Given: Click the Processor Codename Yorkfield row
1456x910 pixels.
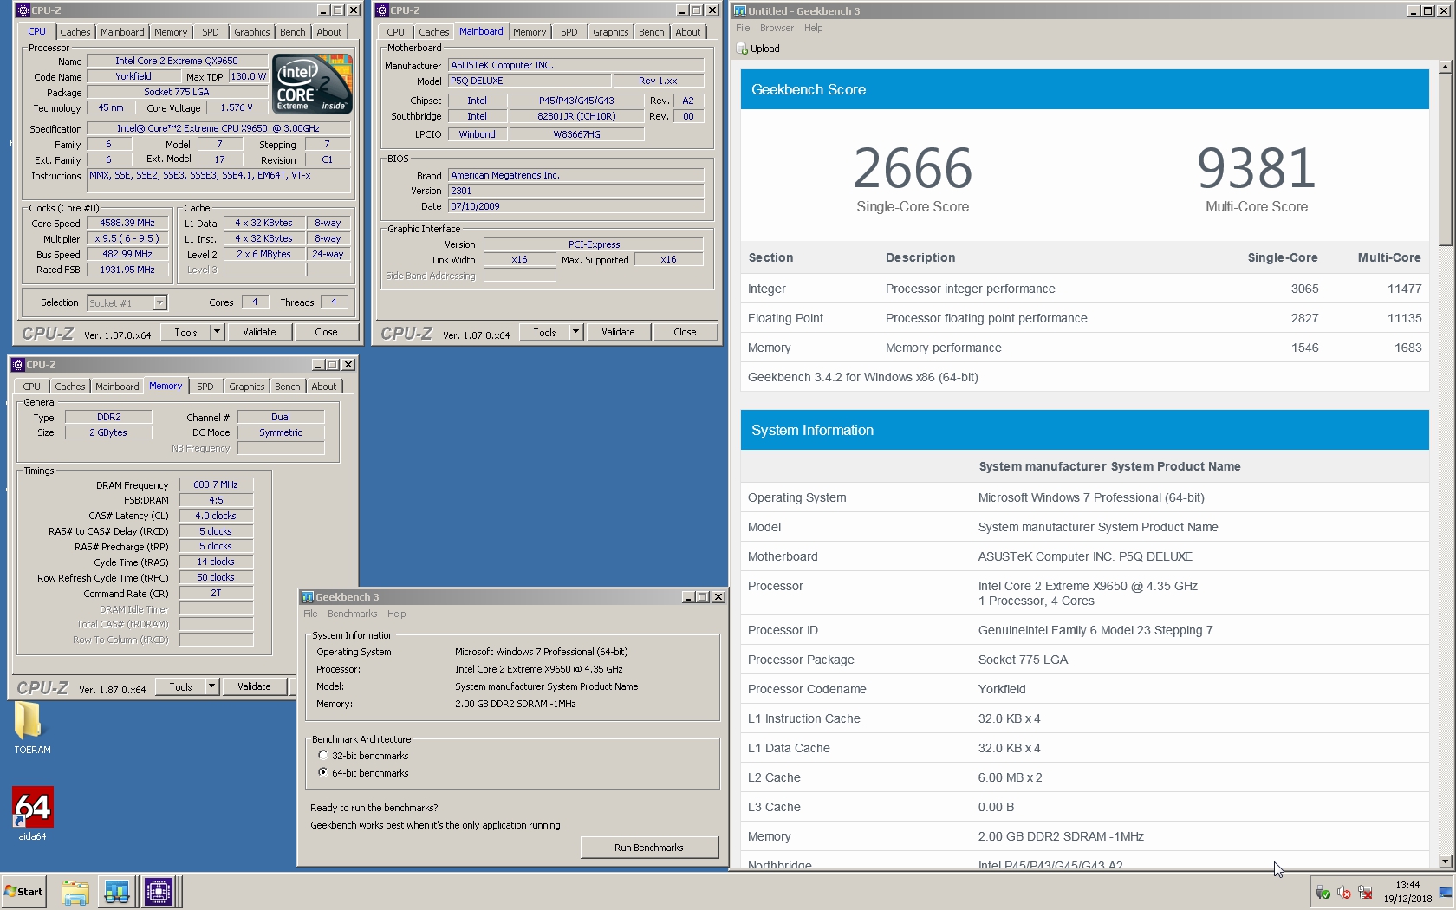Looking at the screenshot, I should click(1084, 689).
